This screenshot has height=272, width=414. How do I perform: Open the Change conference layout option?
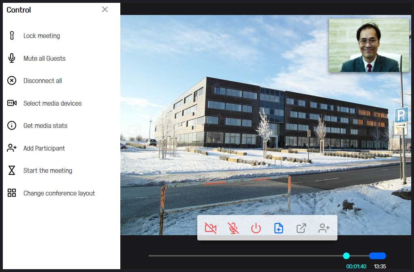pyautogui.click(x=59, y=193)
